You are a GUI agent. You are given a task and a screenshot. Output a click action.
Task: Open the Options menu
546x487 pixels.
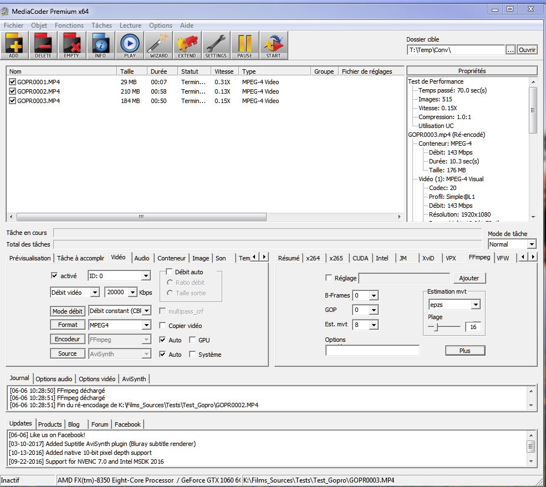click(161, 25)
